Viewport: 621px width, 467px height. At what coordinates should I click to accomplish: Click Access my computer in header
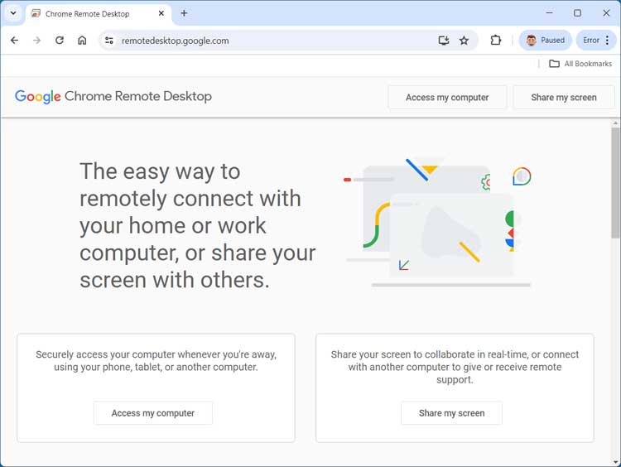[x=447, y=98]
